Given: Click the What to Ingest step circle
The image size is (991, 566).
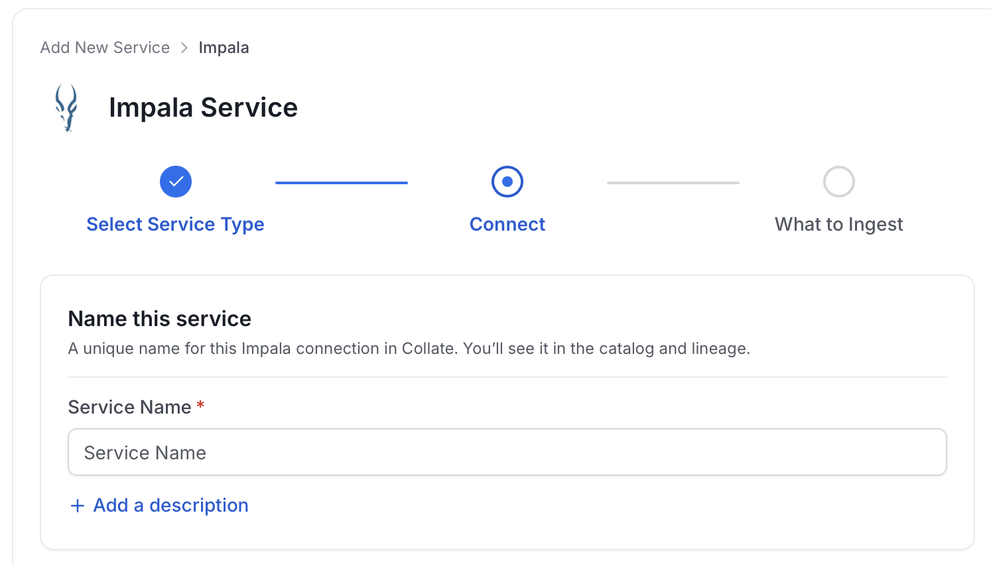Looking at the screenshot, I should (839, 182).
